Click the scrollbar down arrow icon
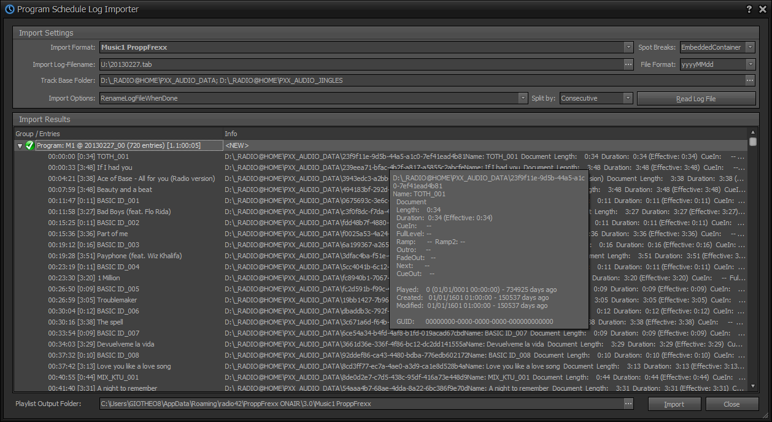The image size is (772, 422). coord(752,386)
